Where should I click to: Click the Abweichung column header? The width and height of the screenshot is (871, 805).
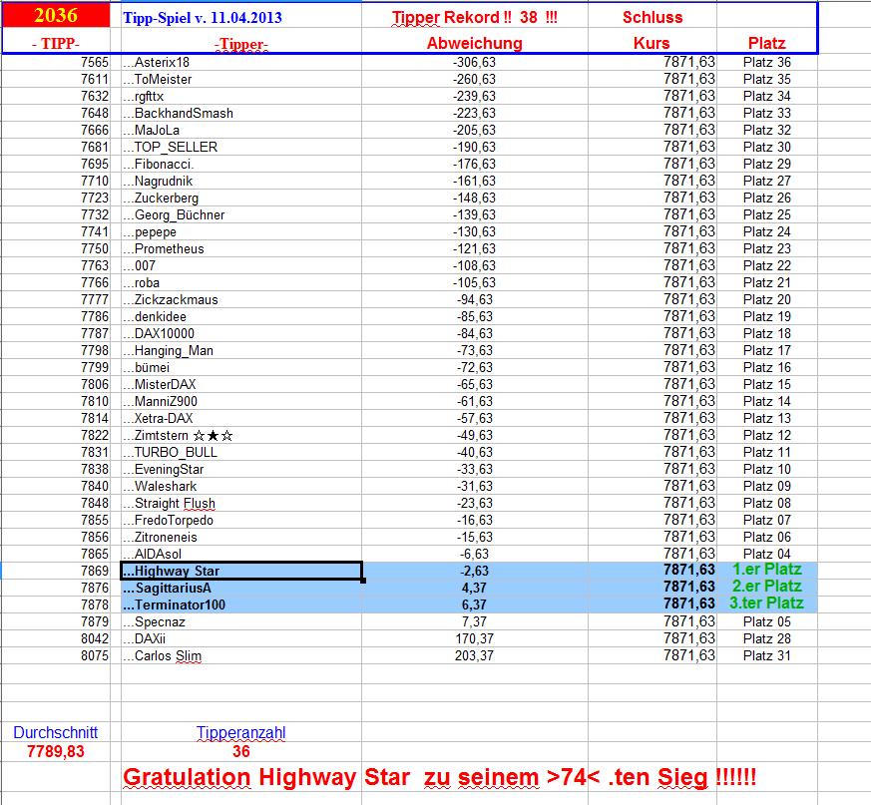click(474, 43)
